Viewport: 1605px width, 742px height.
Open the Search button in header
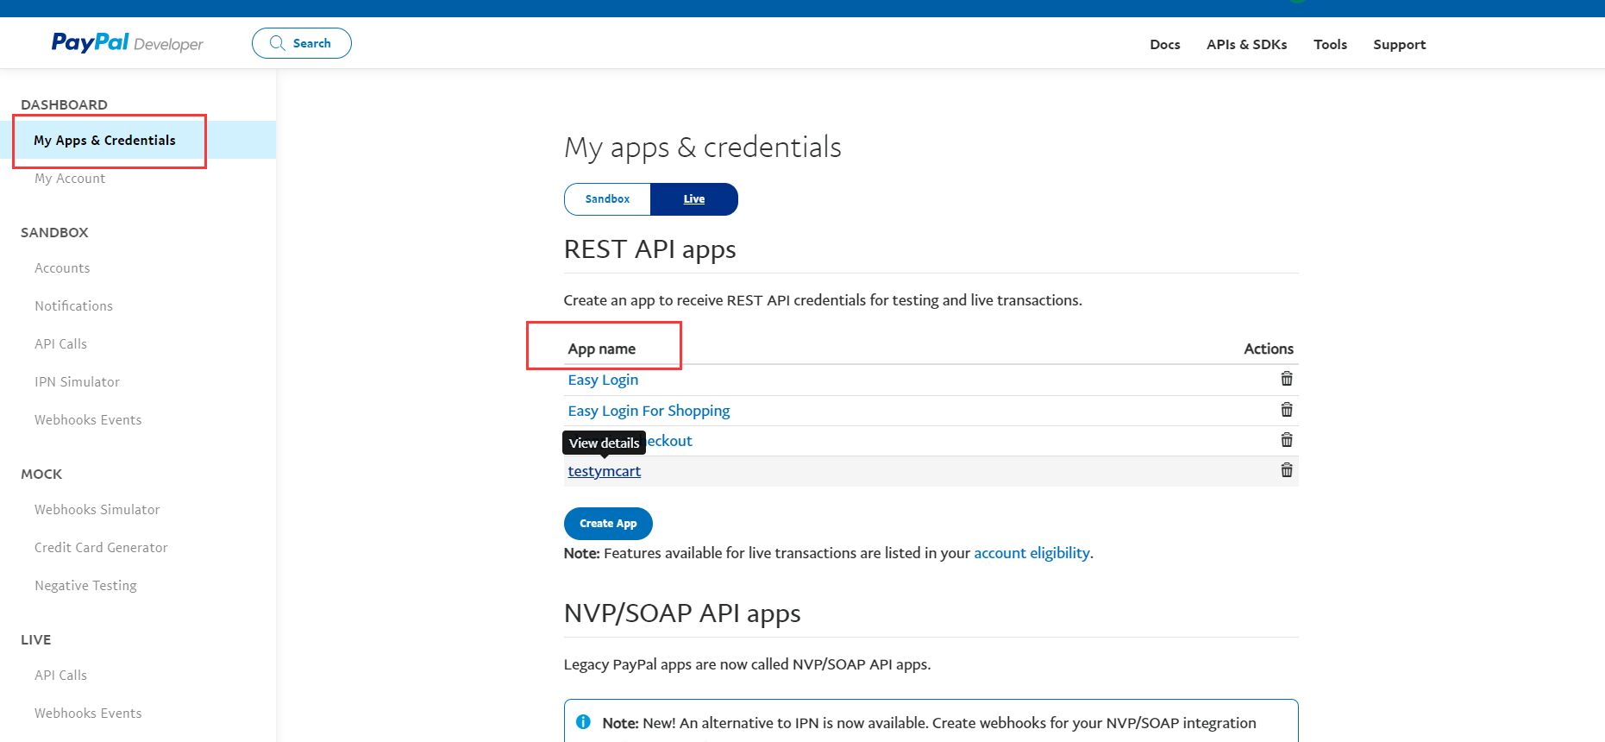click(301, 43)
